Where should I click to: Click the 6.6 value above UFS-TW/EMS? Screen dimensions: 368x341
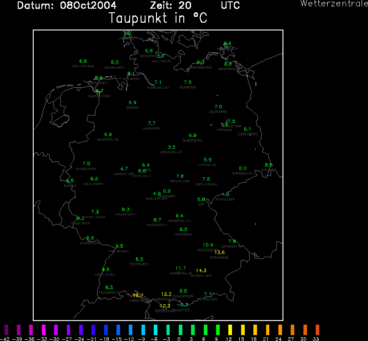point(83,61)
